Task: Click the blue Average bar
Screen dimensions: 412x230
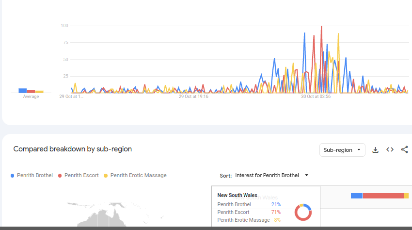Action: point(22,90)
